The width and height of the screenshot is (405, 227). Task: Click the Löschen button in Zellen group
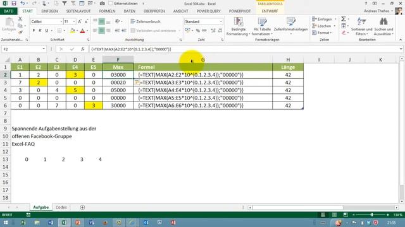click(x=321, y=26)
